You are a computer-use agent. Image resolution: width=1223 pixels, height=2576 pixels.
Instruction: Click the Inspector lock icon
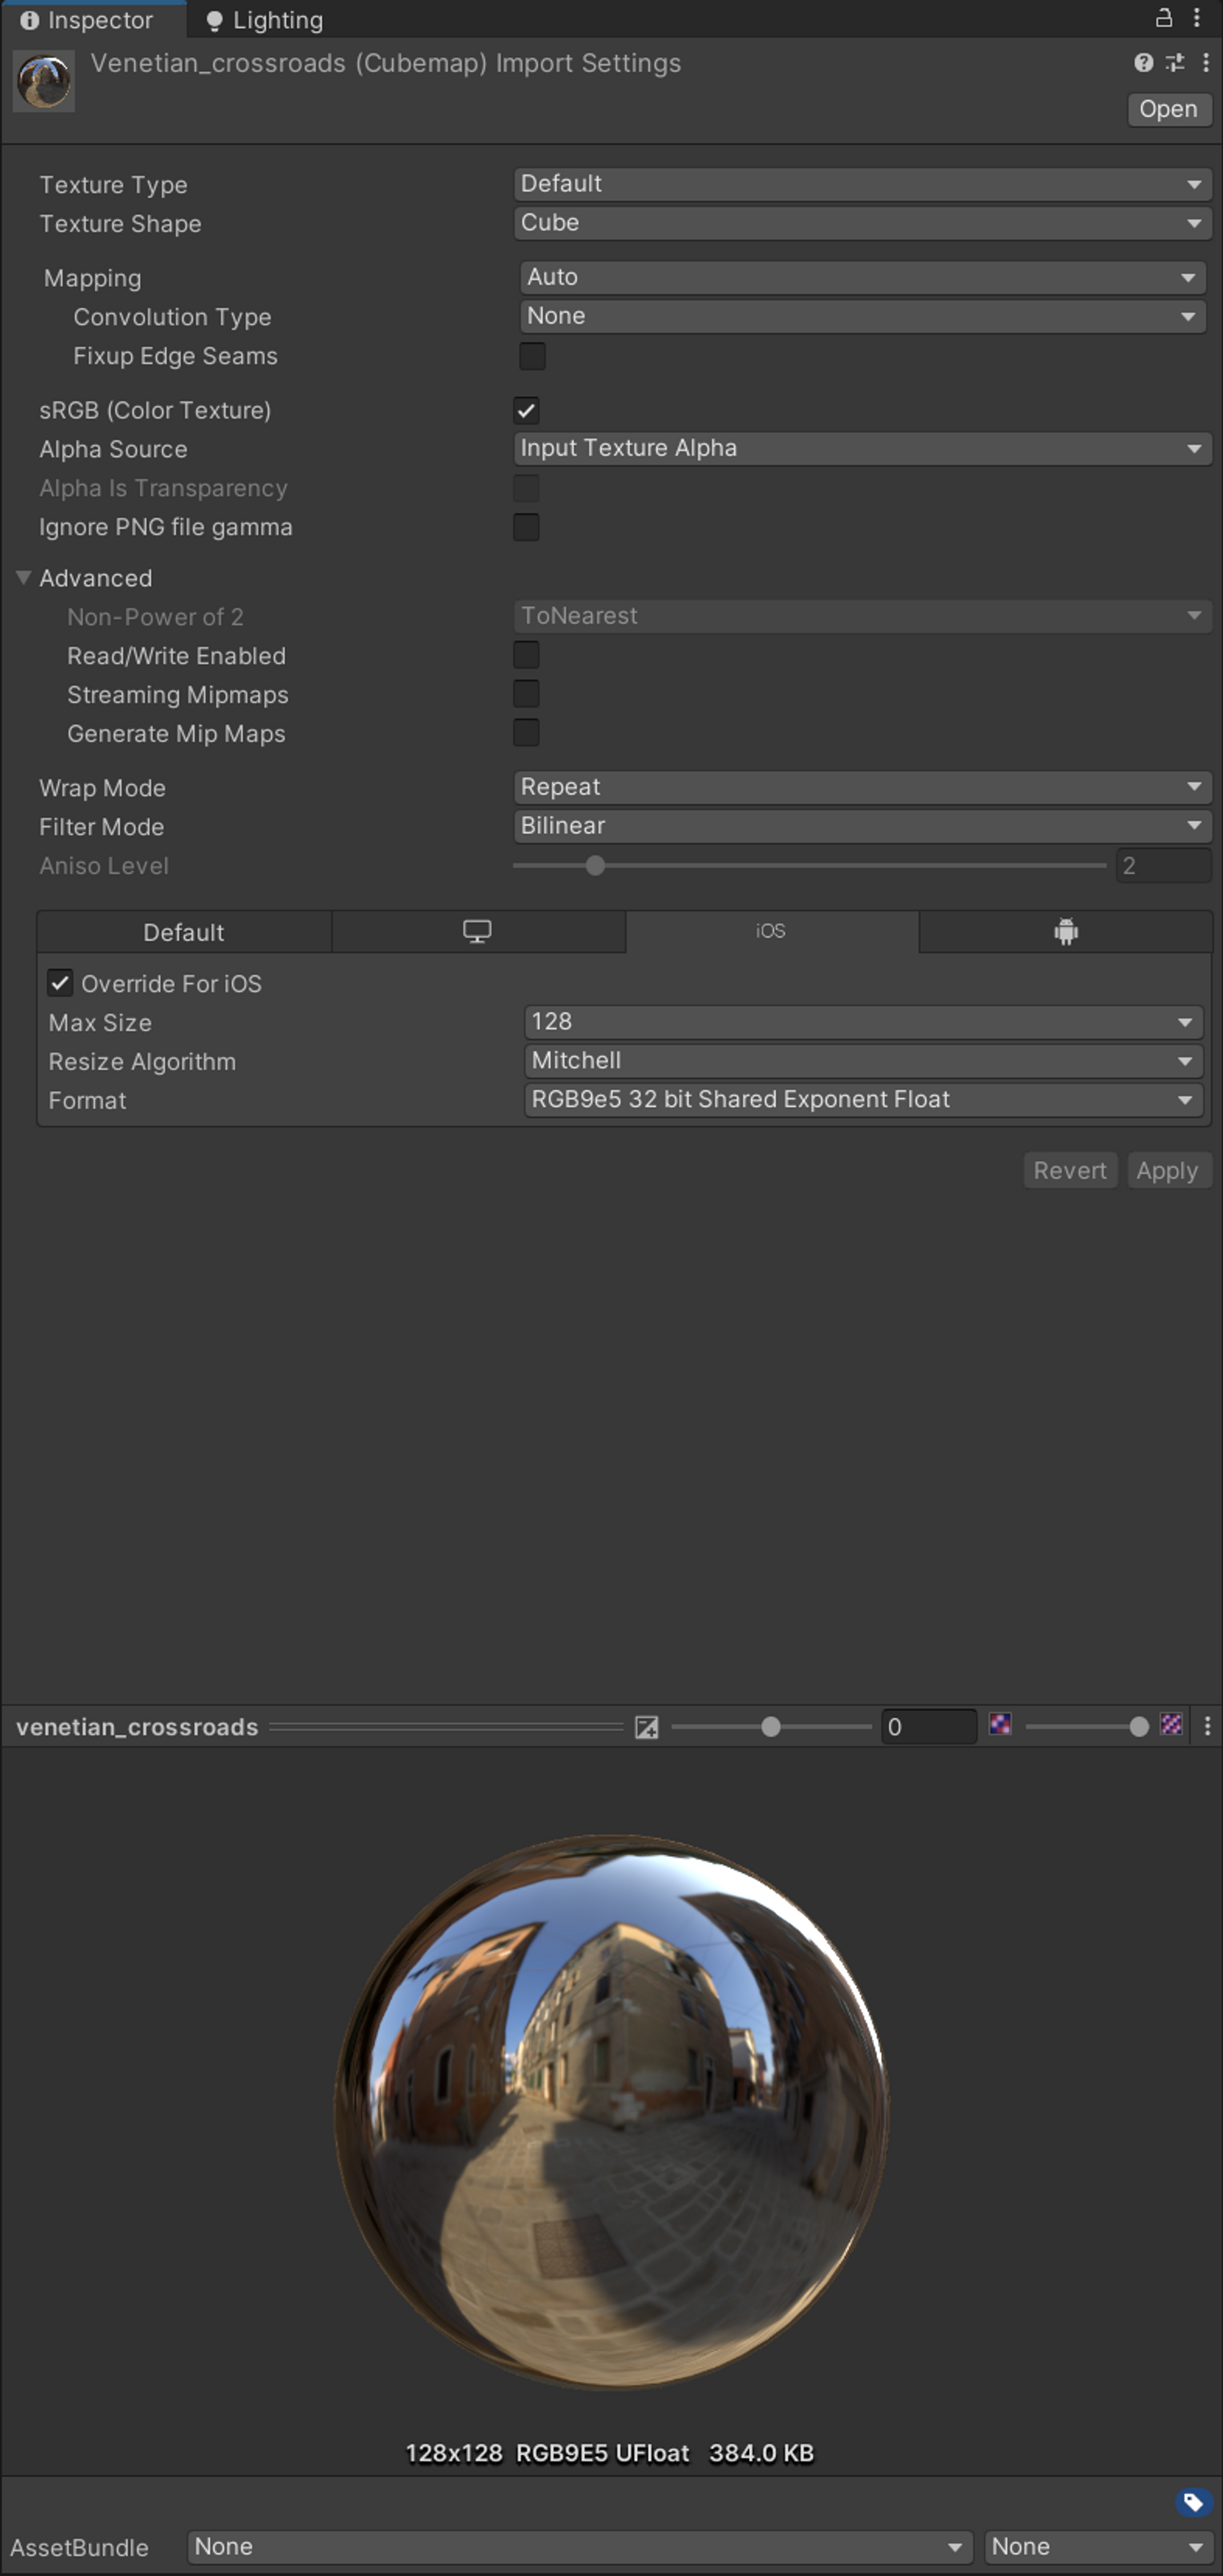(x=1163, y=18)
